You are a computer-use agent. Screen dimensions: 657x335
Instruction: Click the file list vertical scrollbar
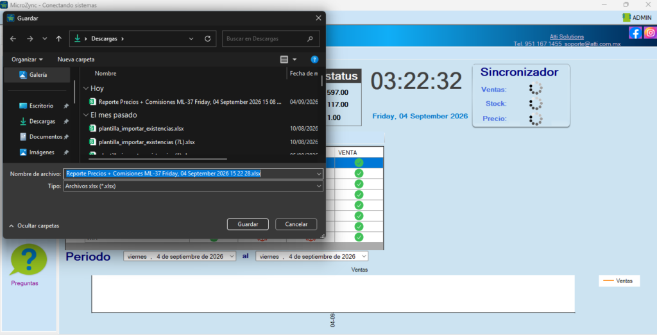click(322, 81)
